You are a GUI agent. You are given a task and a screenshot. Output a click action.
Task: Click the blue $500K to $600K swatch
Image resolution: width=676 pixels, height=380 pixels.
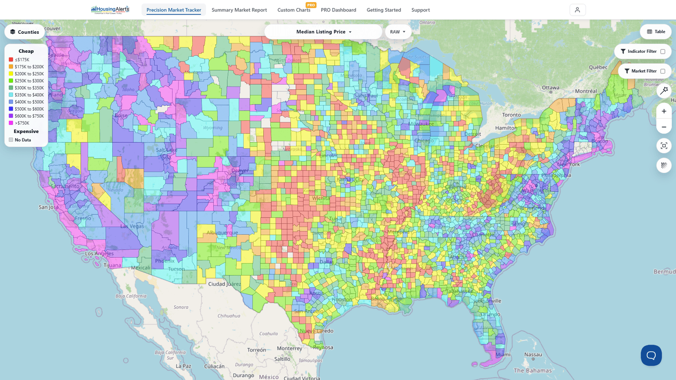pyautogui.click(x=11, y=109)
